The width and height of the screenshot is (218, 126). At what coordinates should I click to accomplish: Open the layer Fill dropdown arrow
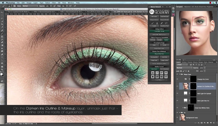tap(205, 71)
